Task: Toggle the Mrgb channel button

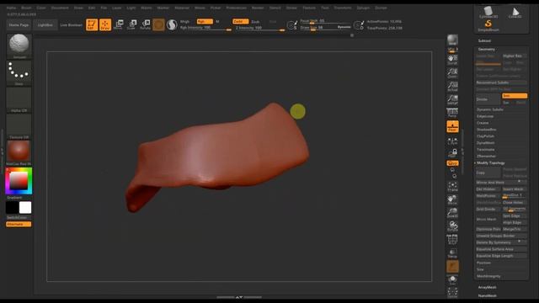Action: (x=185, y=21)
